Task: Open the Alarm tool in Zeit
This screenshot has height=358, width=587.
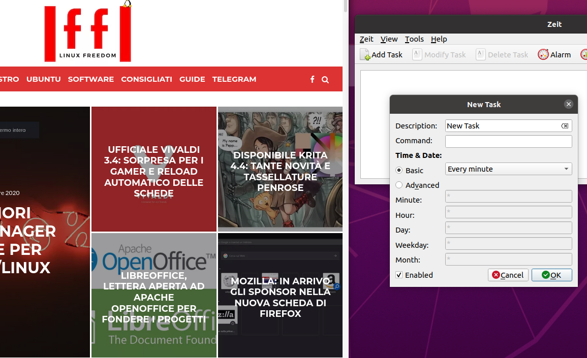Action: tap(554, 55)
